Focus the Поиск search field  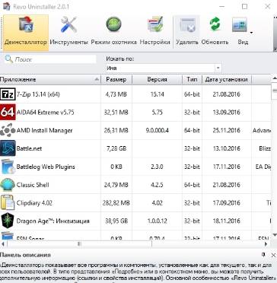coord(50,59)
